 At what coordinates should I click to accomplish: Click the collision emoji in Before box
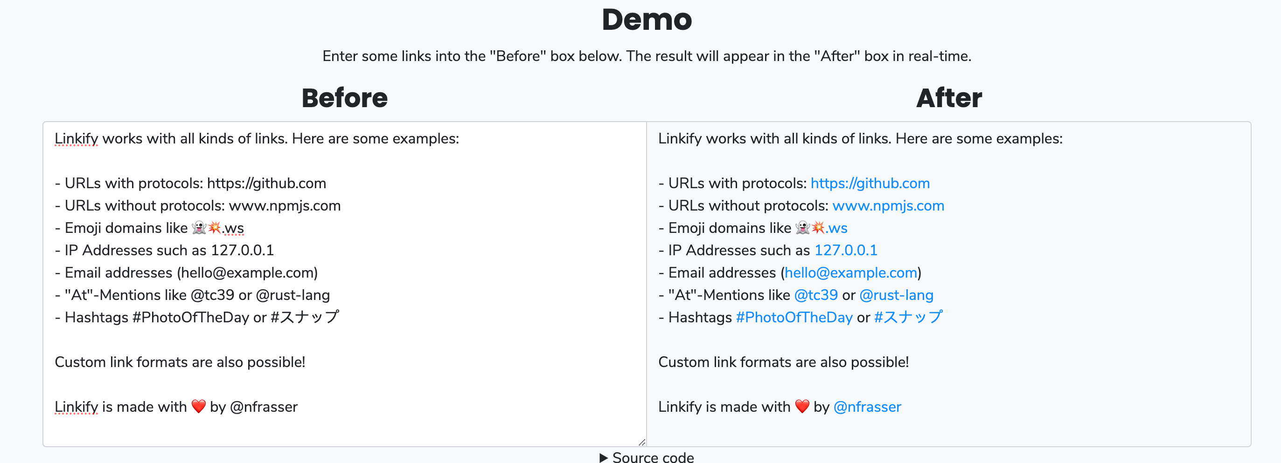point(214,228)
